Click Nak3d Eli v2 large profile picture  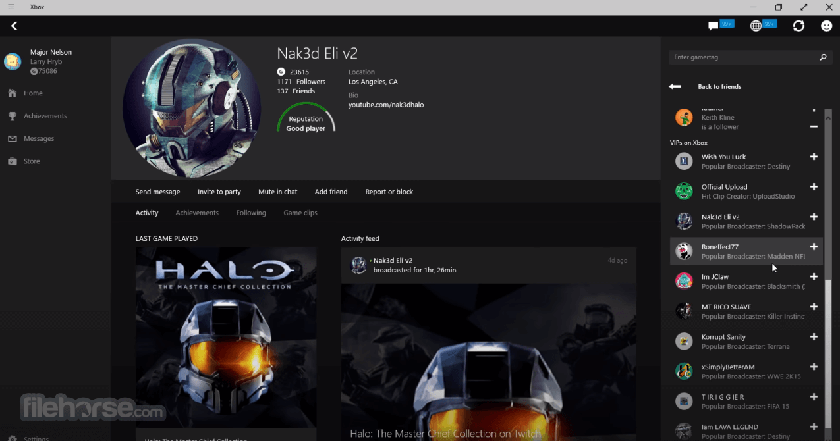coord(192,109)
